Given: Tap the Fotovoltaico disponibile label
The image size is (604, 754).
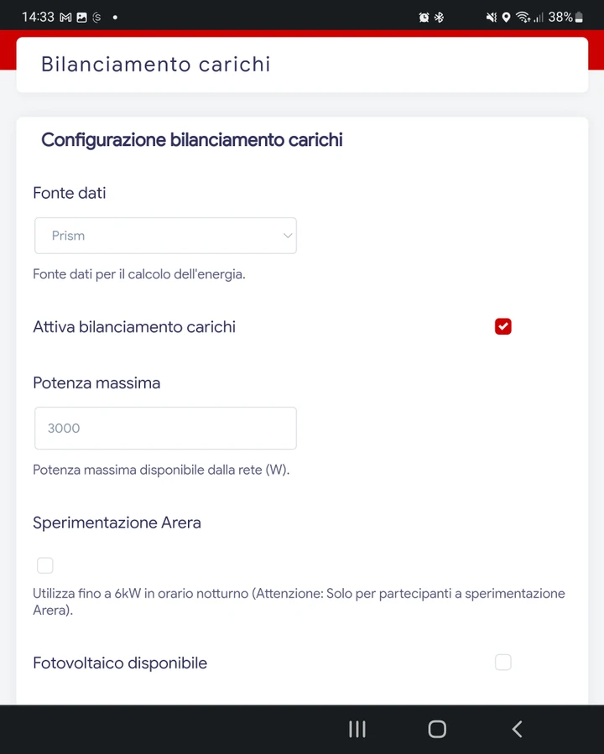Looking at the screenshot, I should [120, 663].
